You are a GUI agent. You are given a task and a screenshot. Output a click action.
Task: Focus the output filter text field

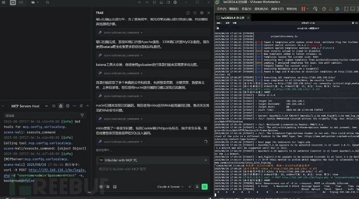click(41, 115)
